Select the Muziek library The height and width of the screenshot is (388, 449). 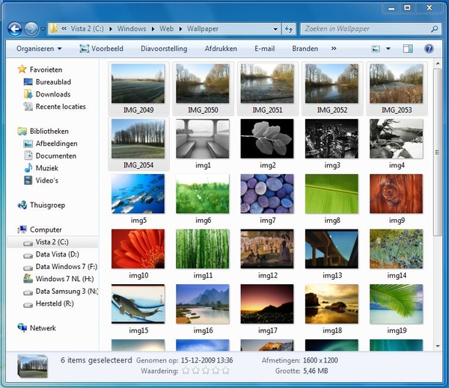point(46,168)
